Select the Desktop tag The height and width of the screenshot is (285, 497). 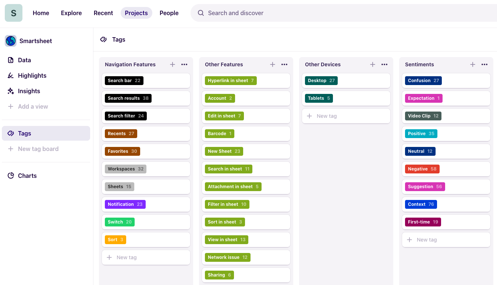point(321,81)
